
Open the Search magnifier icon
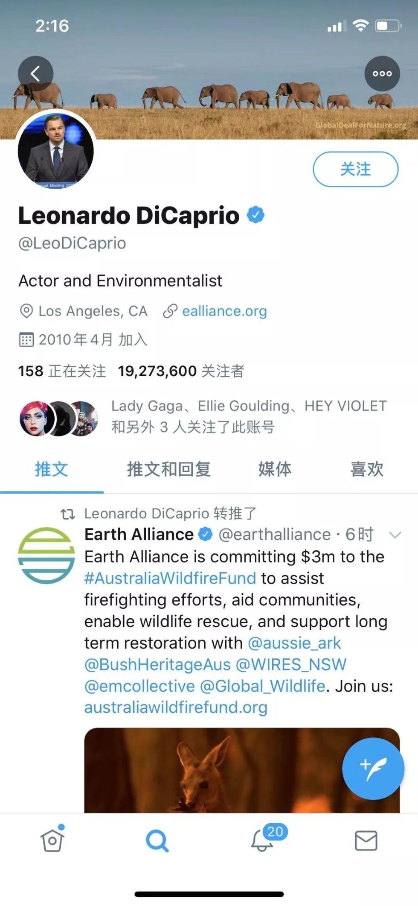[157, 840]
